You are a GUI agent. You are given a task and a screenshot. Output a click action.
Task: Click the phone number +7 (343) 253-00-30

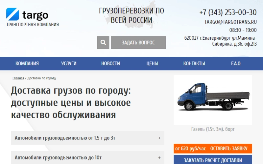(228, 12)
